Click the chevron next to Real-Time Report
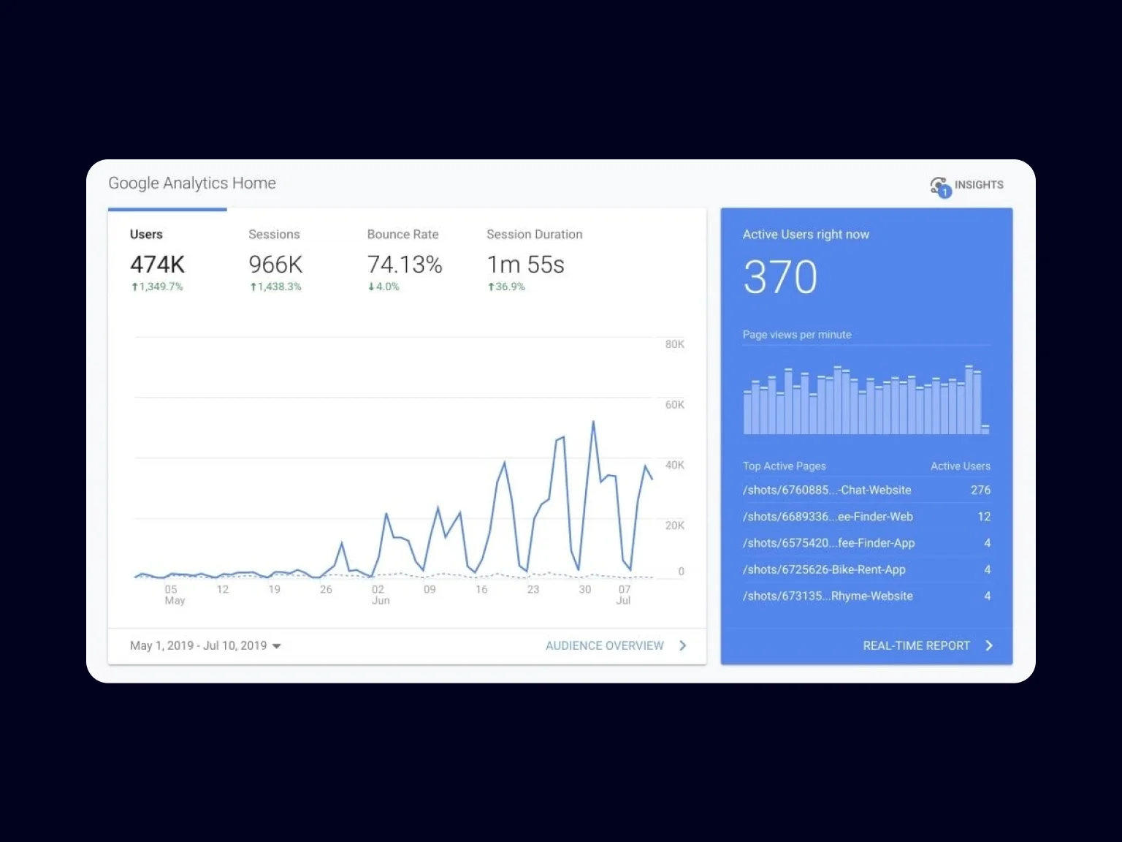1122x842 pixels. [989, 645]
